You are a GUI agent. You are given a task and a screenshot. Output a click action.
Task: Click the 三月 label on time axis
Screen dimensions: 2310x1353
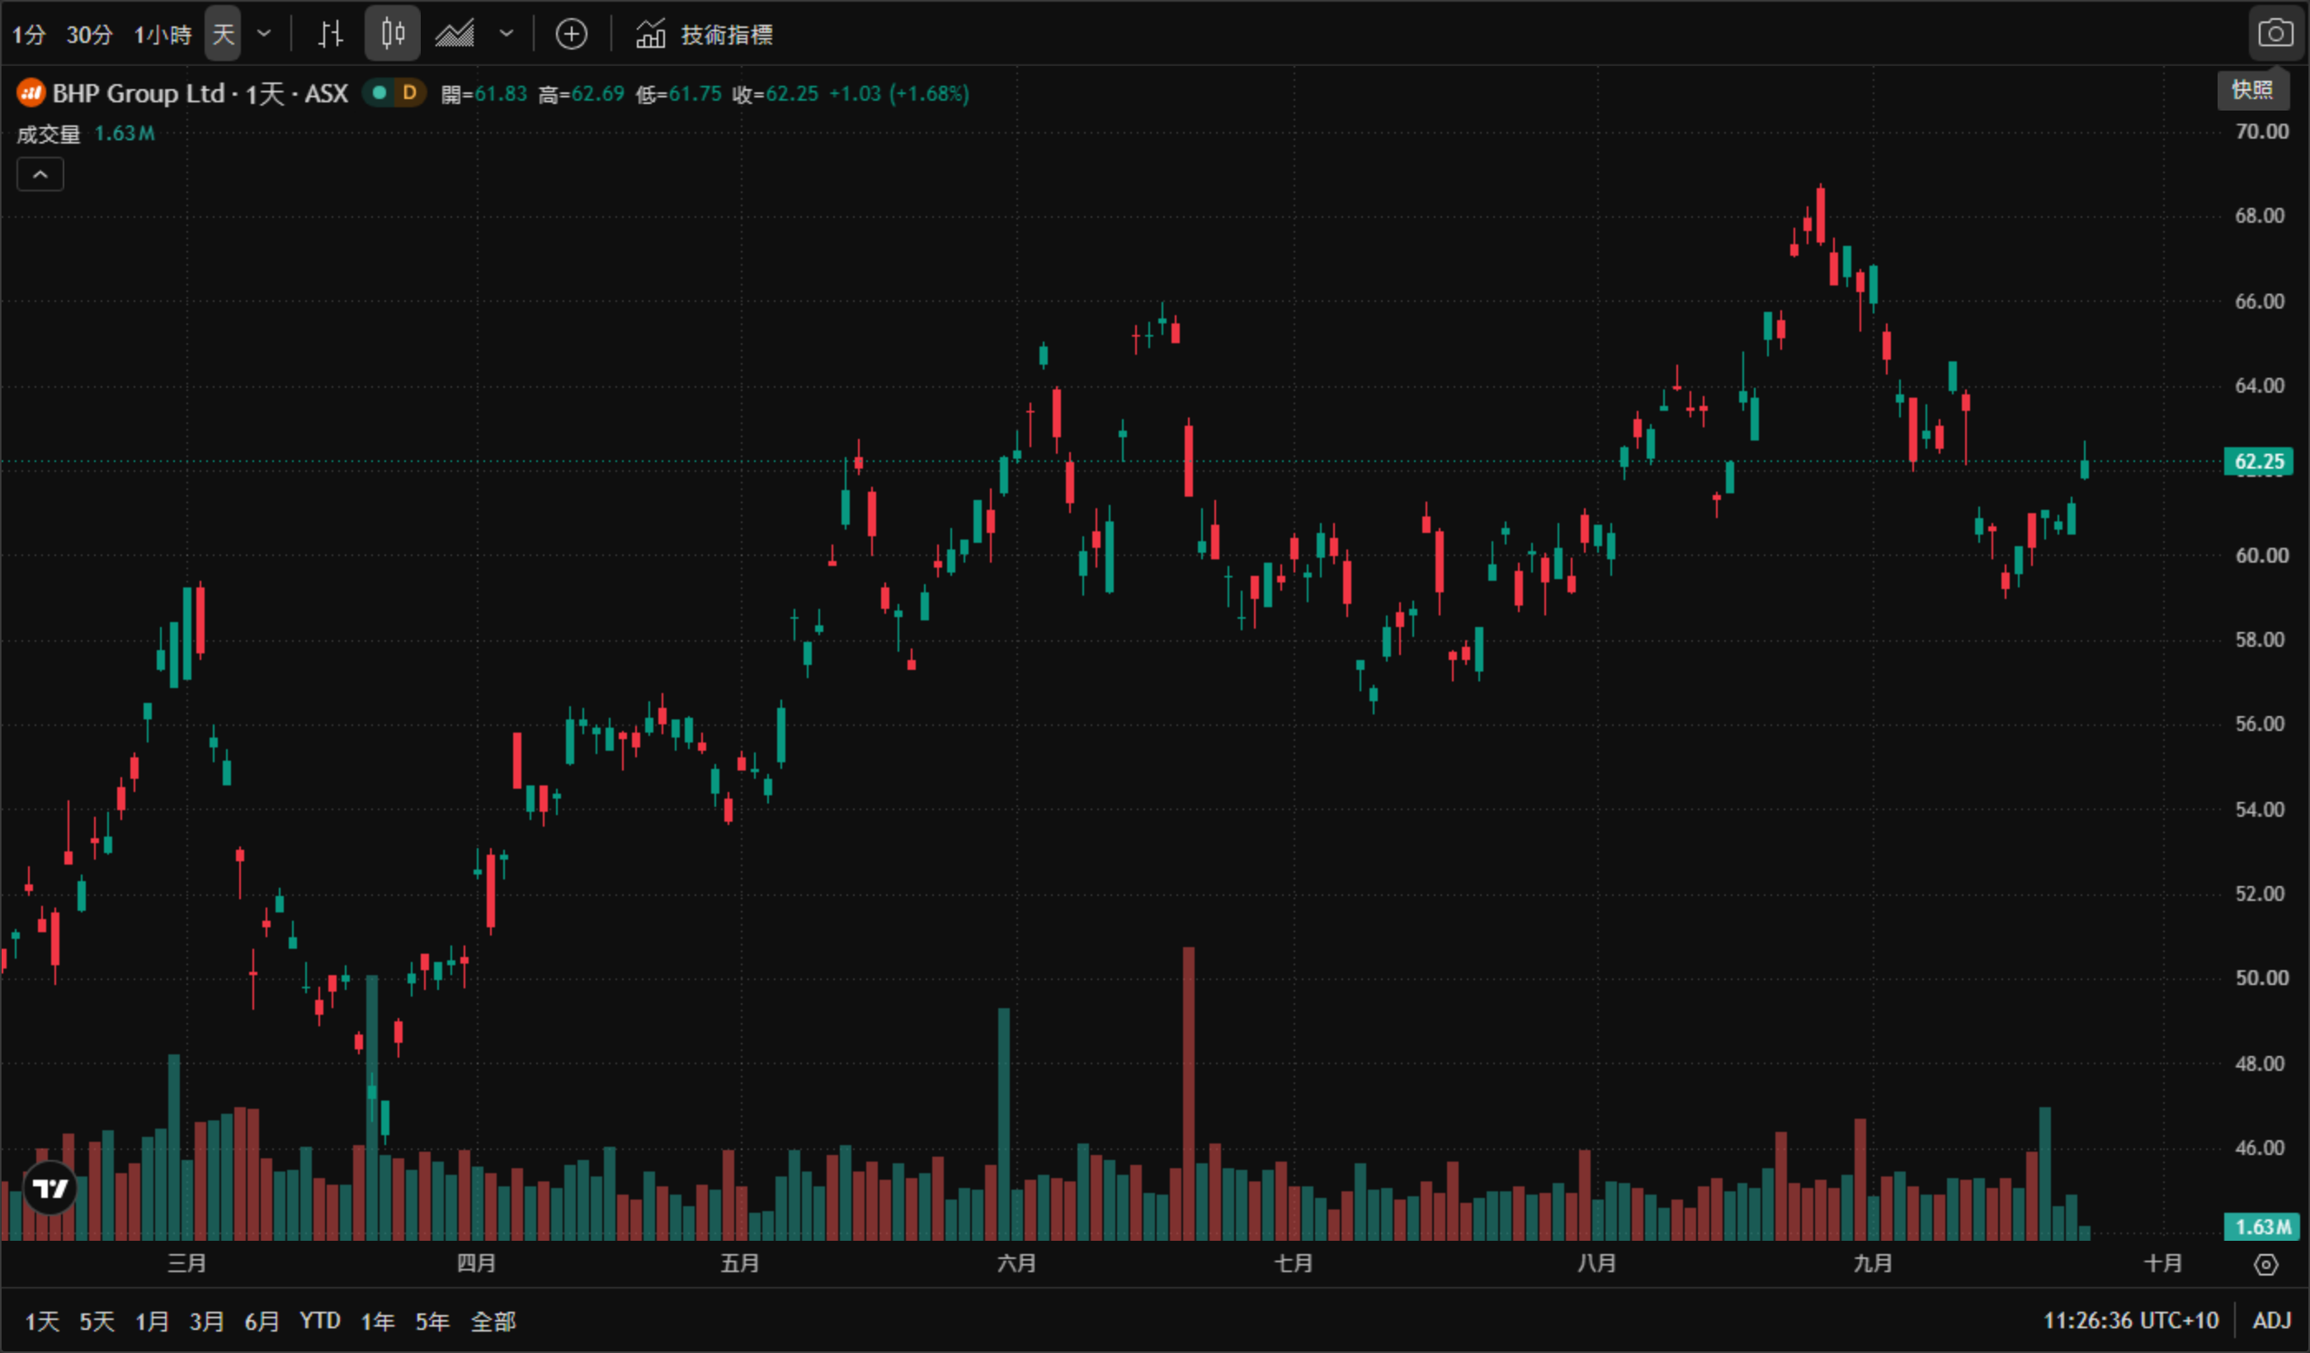(187, 1264)
